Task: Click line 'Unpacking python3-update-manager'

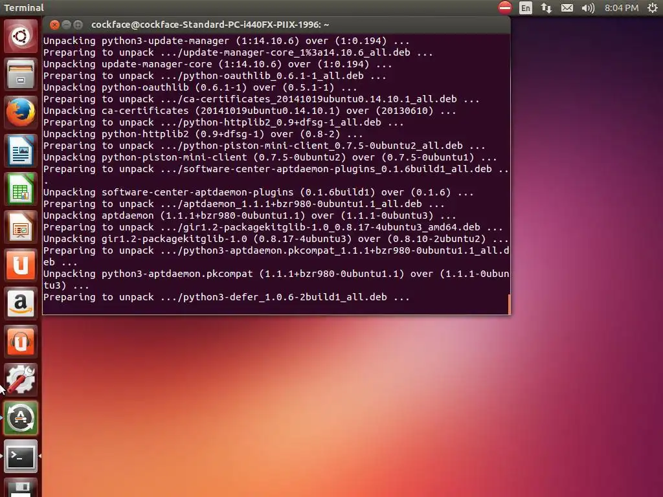Action: pos(226,41)
